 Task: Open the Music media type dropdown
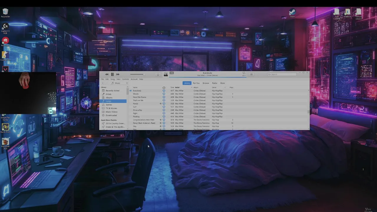pyautogui.click(x=119, y=83)
